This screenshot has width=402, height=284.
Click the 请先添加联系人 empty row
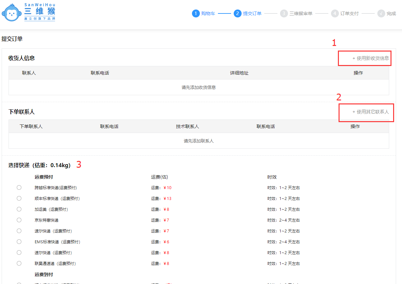pos(199,141)
